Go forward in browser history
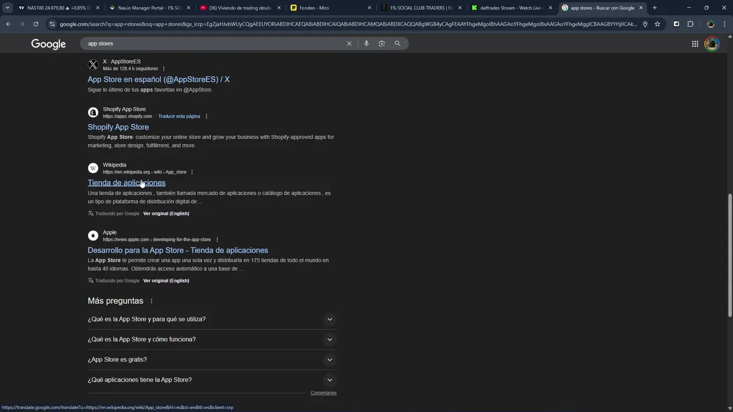The height and width of the screenshot is (412, 733). click(22, 24)
